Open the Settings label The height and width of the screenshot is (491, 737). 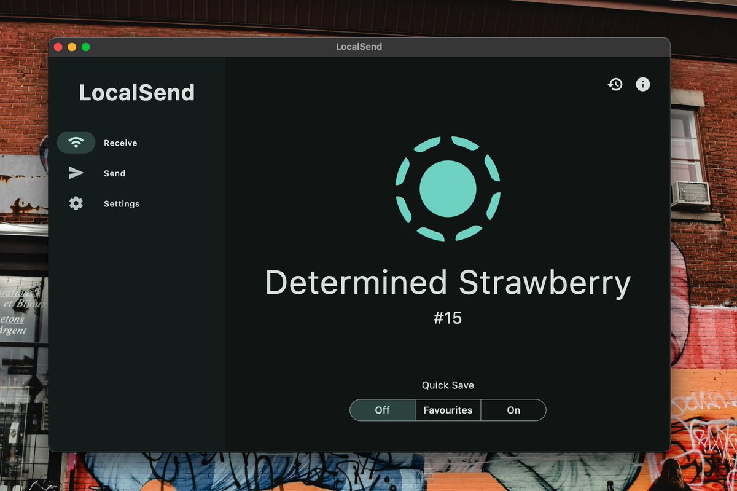click(122, 203)
